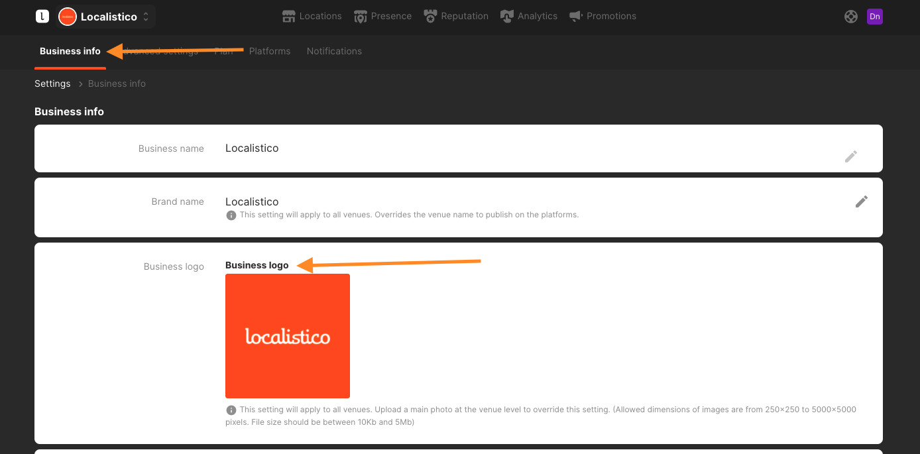The width and height of the screenshot is (920, 454).
Task: Select the Business info tab
Action: [x=70, y=51]
